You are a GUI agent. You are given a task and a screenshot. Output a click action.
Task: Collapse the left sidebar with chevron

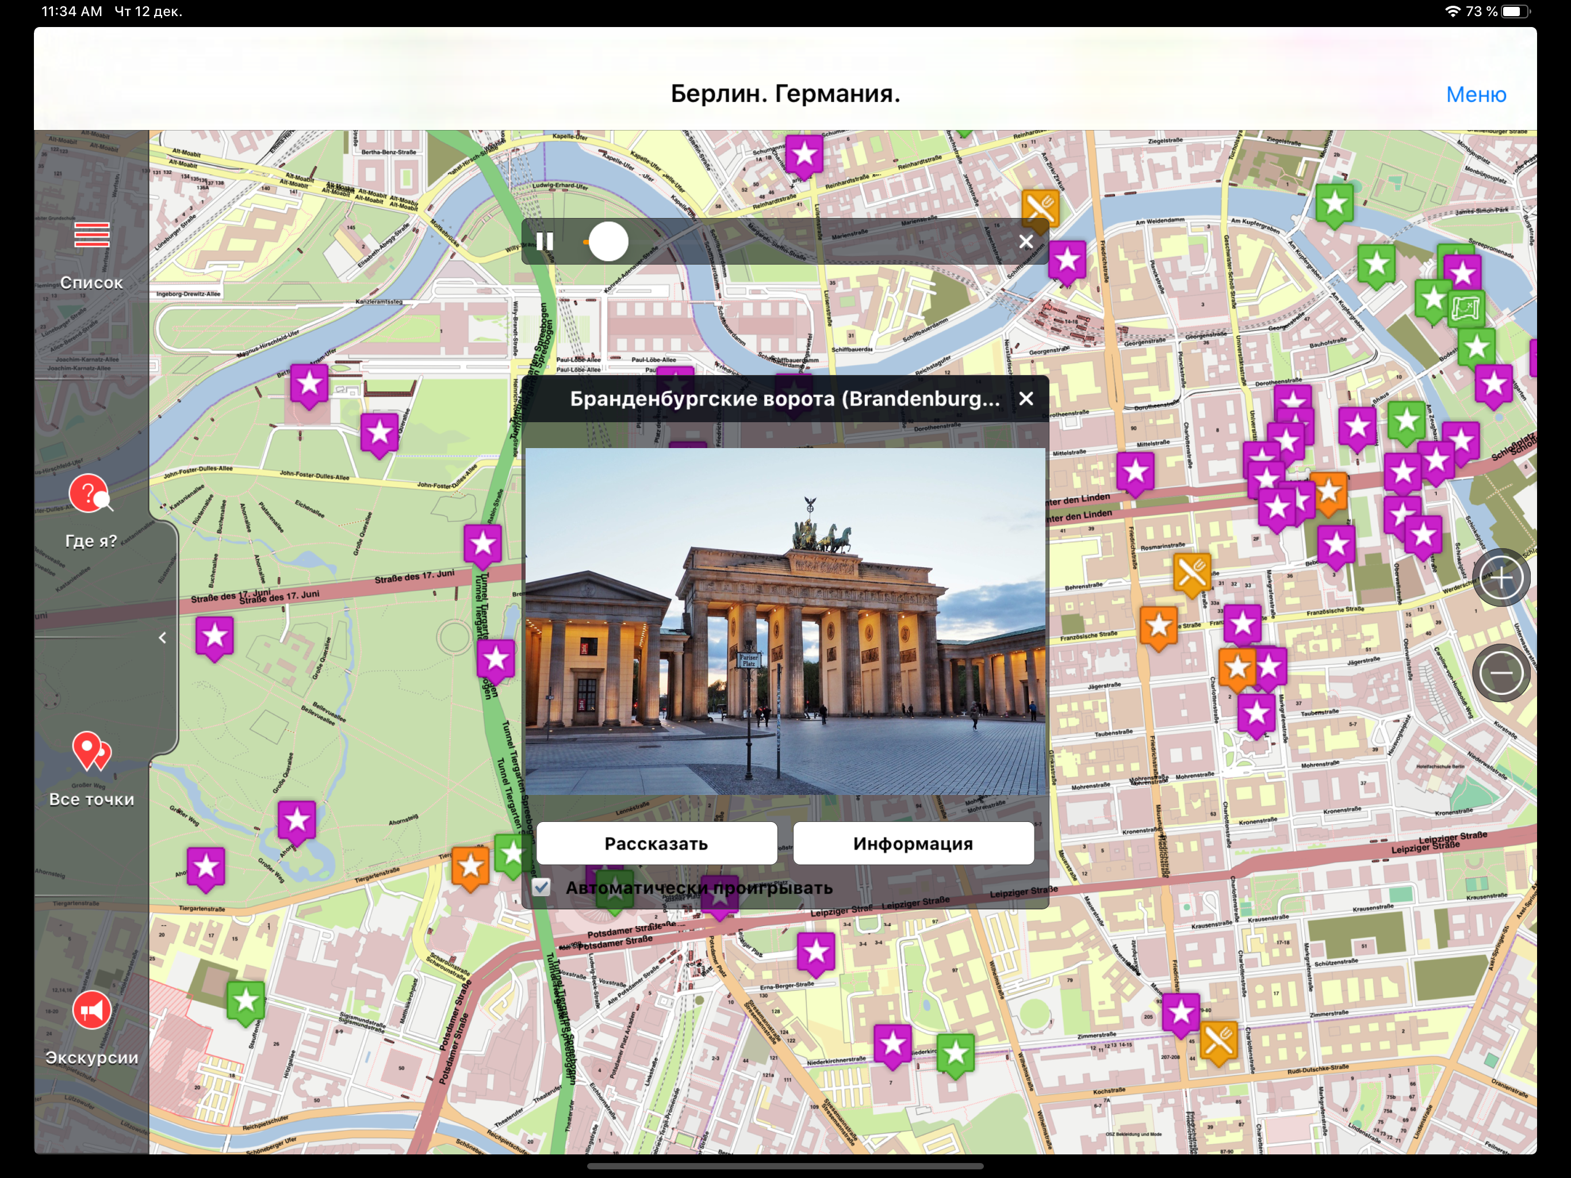point(163,638)
